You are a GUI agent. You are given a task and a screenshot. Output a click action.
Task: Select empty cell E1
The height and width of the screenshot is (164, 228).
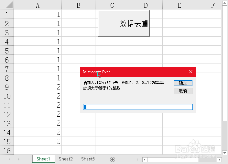(179, 14)
